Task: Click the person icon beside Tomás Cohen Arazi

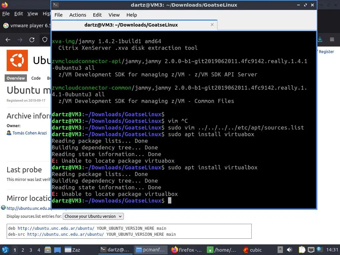Action: click(x=9, y=133)
